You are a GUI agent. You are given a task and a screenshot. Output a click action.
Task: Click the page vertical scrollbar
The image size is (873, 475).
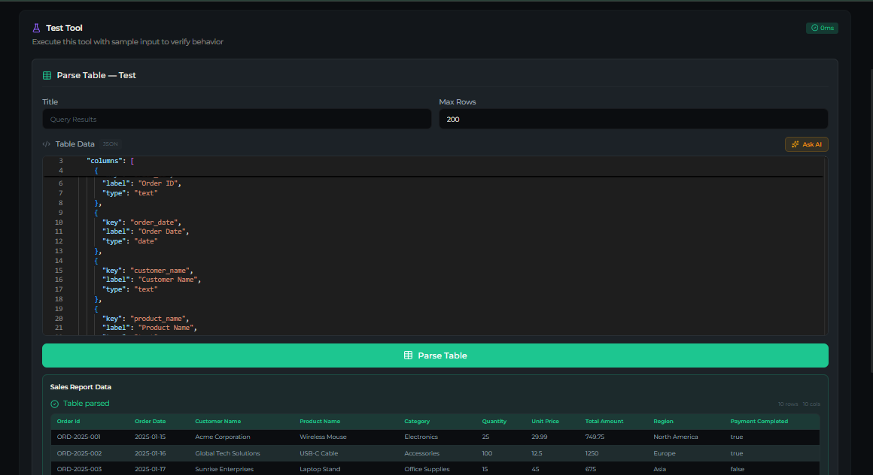[x=871, y=220]
